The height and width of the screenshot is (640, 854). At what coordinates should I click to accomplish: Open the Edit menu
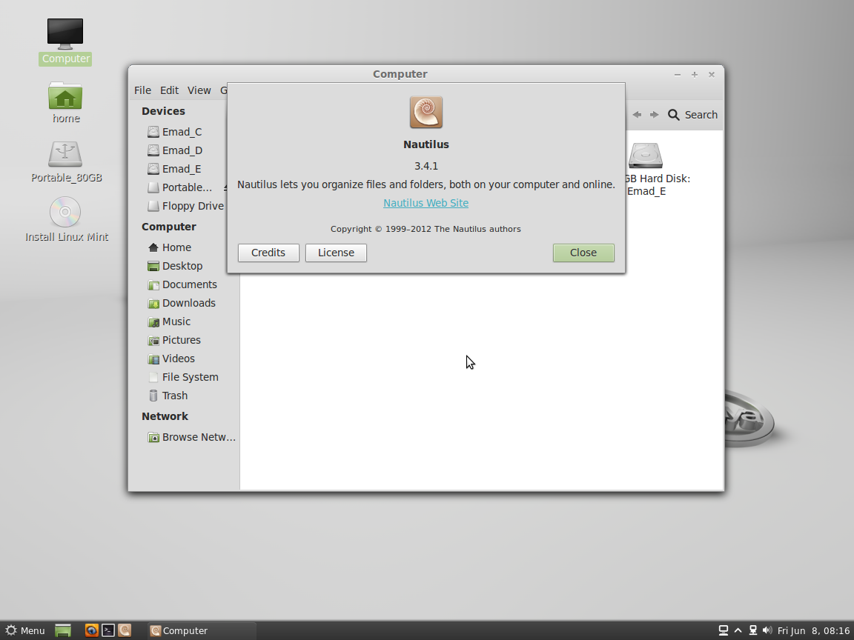point(169,90)
